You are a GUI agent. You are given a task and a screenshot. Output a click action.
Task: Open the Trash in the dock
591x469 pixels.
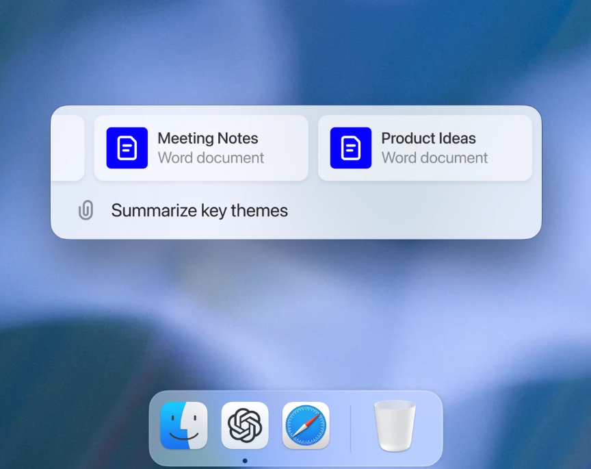point(395,425)
